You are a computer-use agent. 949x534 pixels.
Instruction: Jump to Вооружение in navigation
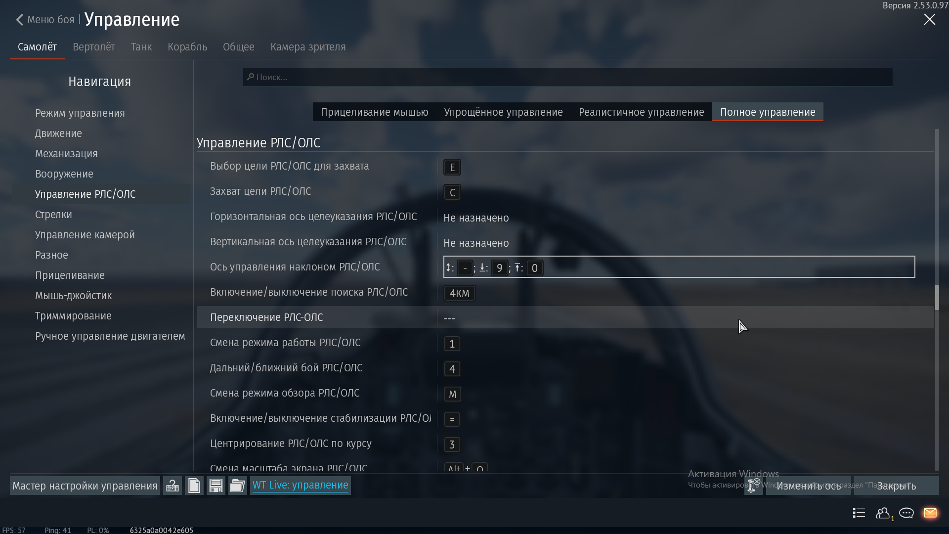tap(64, 174)
